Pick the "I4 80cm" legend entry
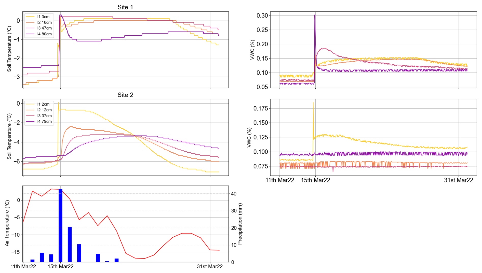The width and height of the screenshot is (482, 273). point(44,34)
